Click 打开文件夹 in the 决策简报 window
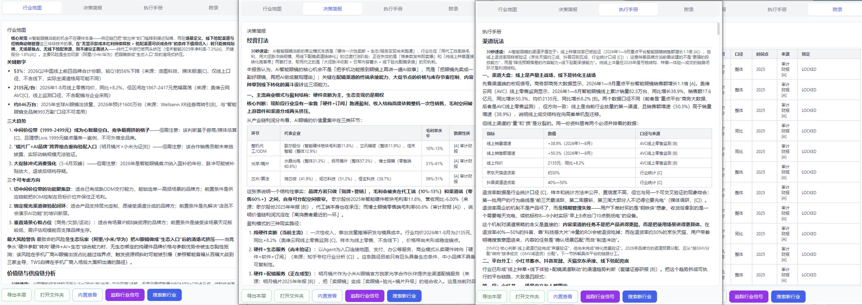The width and height of the screenshot is (862, 305). 292,296
